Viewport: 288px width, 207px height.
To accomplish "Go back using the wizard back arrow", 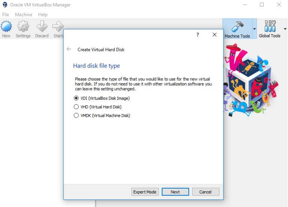I will tap(69, 49).
